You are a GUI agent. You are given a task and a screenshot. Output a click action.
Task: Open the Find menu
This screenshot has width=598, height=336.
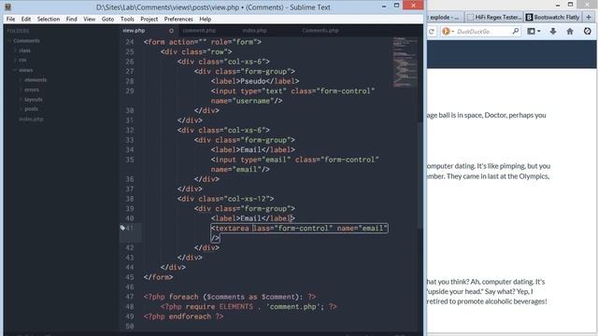coord(71,19)
